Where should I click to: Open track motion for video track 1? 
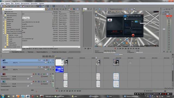42,60
